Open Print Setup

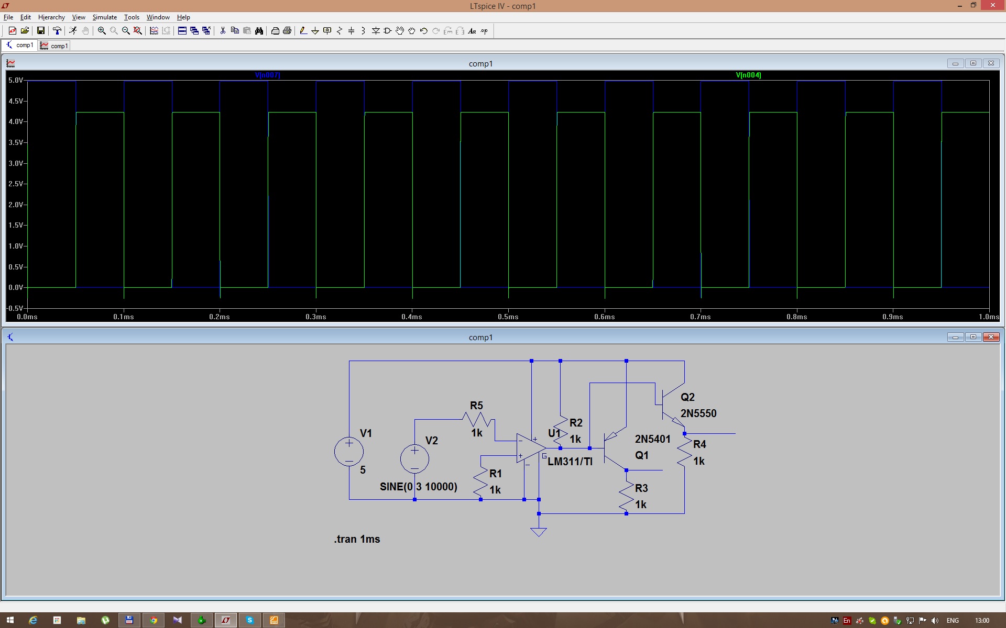point(275,31)
